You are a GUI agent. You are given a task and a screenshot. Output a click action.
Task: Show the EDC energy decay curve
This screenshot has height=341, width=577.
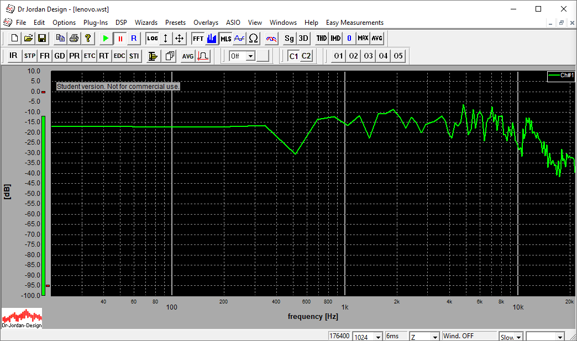coord(119,56)
